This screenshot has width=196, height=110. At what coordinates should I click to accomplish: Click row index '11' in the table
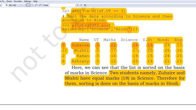point(65,50)
